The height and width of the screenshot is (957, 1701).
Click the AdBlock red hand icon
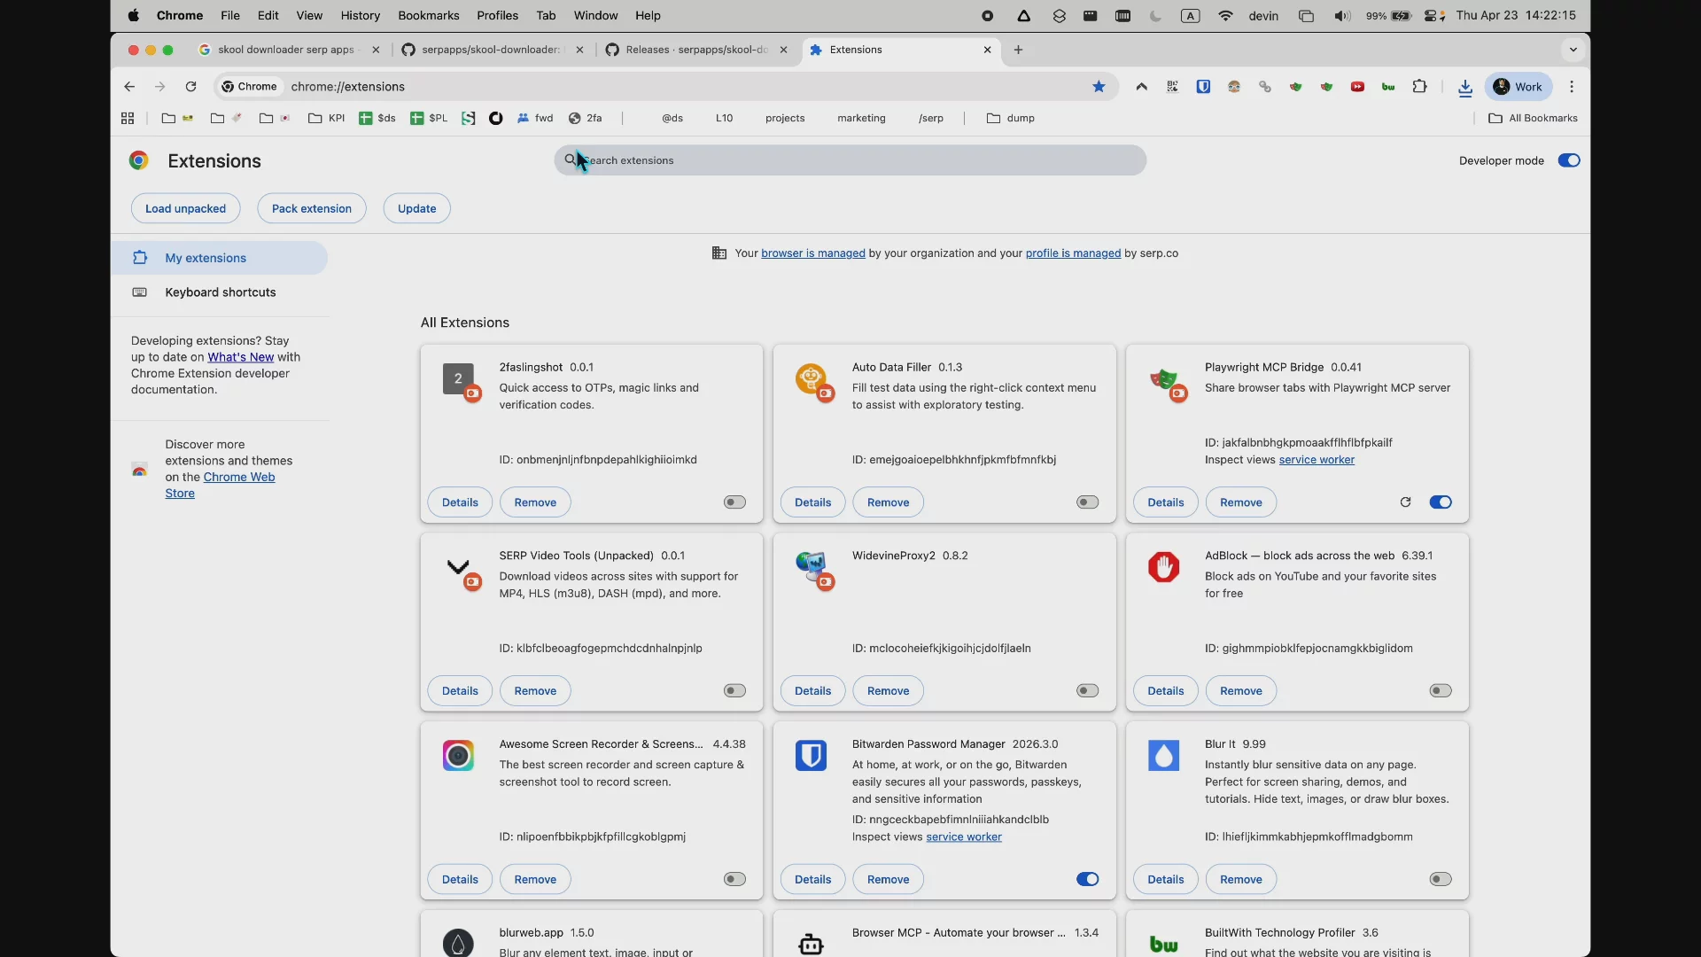[x=1163, y=567]
